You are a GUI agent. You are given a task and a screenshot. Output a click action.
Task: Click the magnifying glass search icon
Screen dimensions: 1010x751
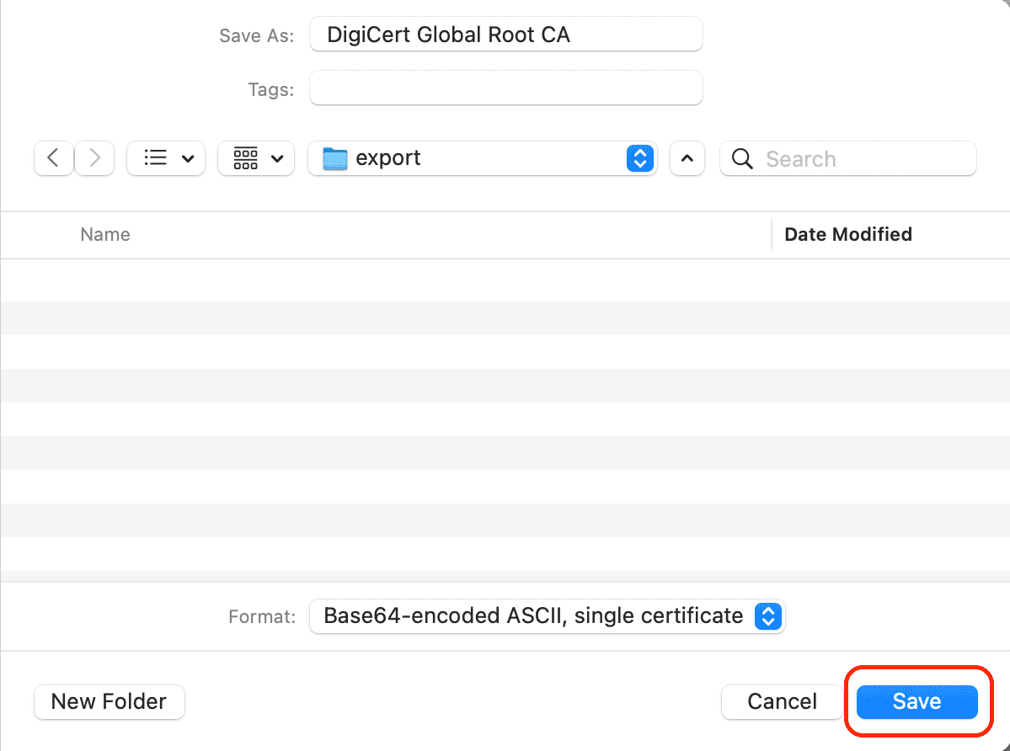tap(742, 159)
